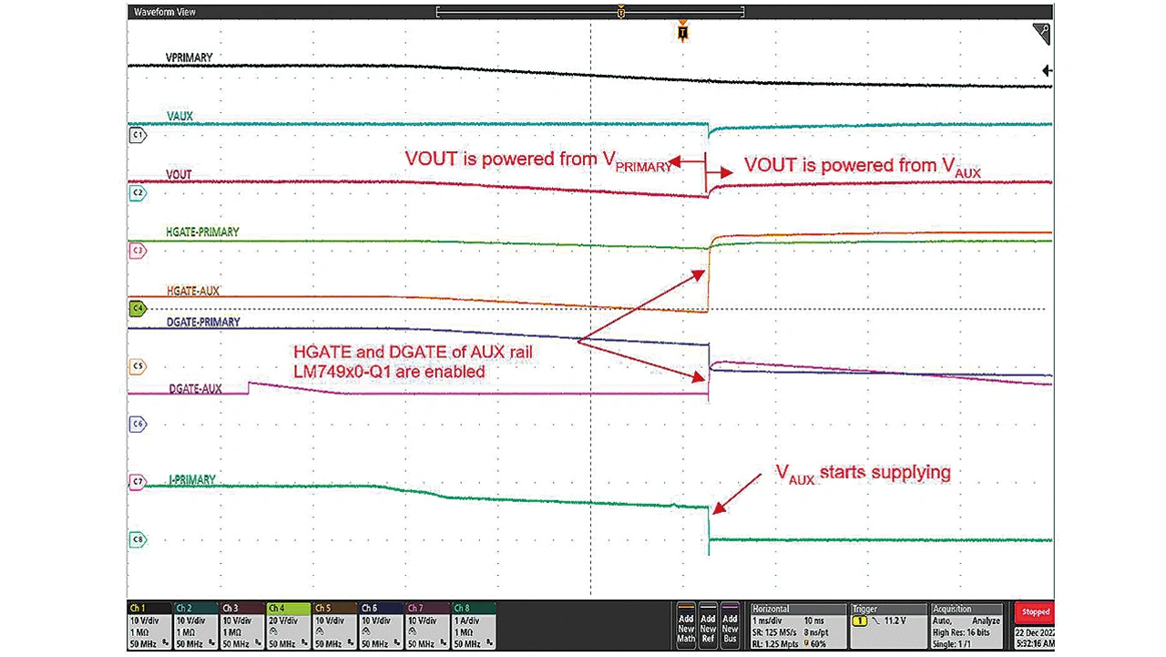Toggle the Ch 1 channel badge
The height and width of the screenshot is (657, 1166).
[149, 625]
